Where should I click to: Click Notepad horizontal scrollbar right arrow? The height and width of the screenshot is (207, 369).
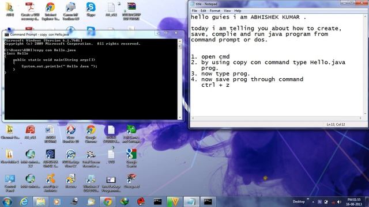(360, 118)
